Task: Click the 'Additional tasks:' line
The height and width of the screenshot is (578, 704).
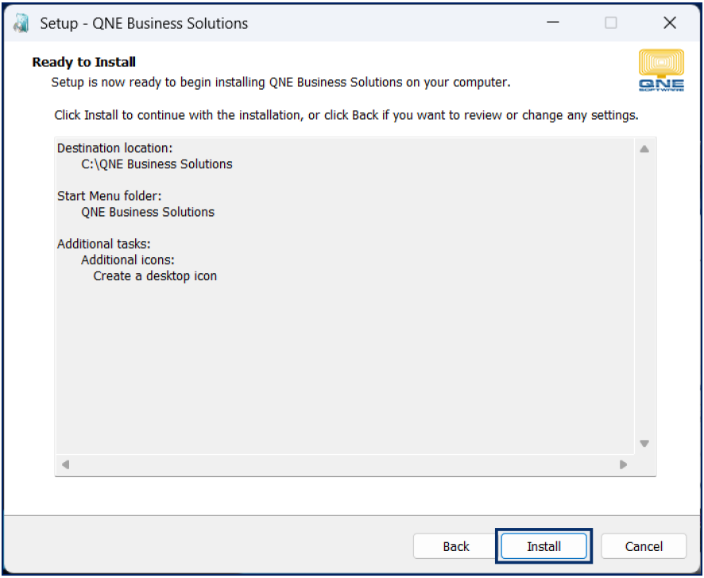Action: tap(104, 244)
